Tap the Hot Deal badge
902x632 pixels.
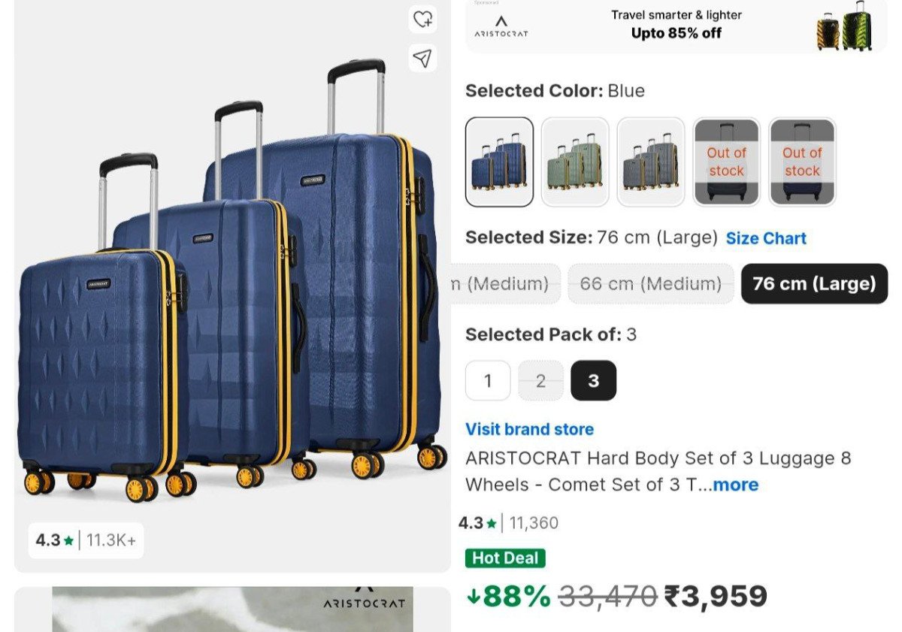(505, 558)
